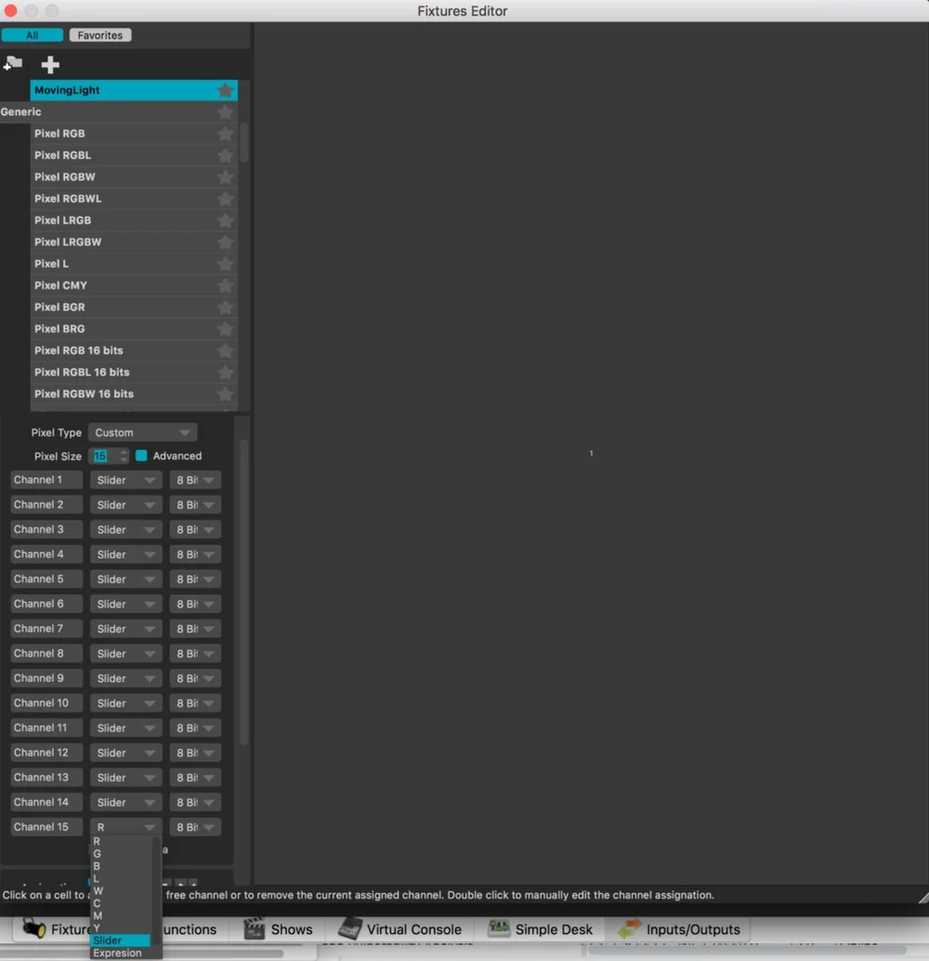Toggle the star for Generic group
Image resolution: width=929 pixels, height=961 pixels.
coord(225,112)
